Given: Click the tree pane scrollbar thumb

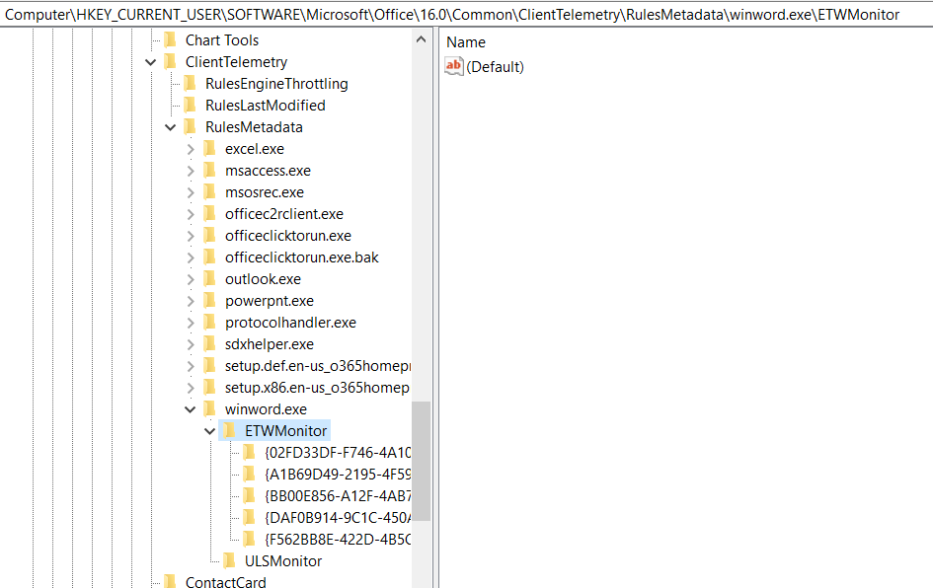Looking at the screenshot, I should [421, 462].
